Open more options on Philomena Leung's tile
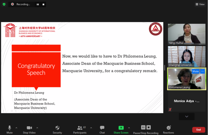Screen dimensions: 208x135 click(202, 71)
